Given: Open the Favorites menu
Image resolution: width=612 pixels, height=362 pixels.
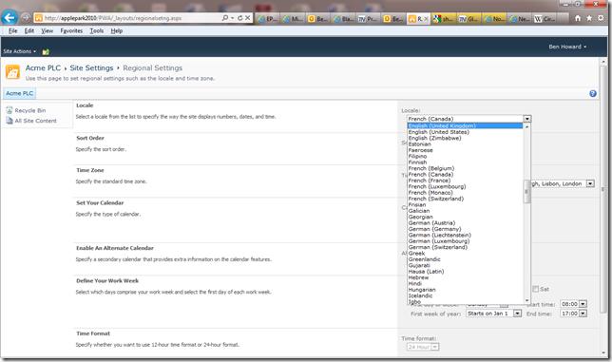Looking at the screenshot, I should (71, 30).
